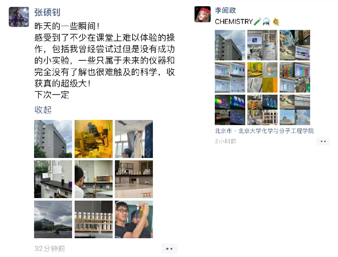View the rainbow spectrum collage in 李闻政's post
Viewport: 338px width, 257px height.
pyautogui.click(x=295, y=77)
